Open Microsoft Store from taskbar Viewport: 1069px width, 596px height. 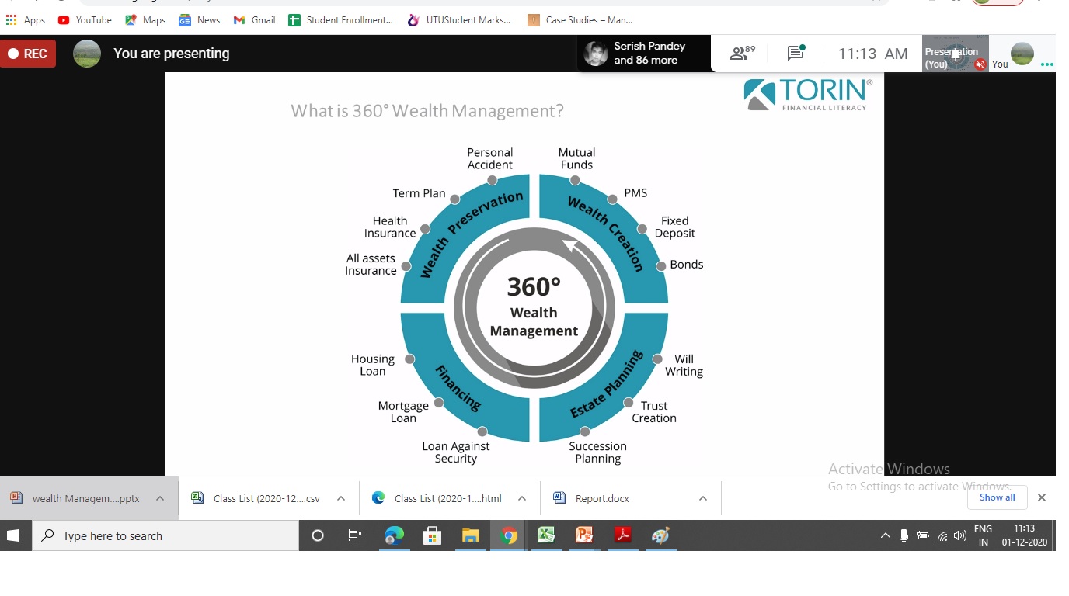(x=433, y=535)
